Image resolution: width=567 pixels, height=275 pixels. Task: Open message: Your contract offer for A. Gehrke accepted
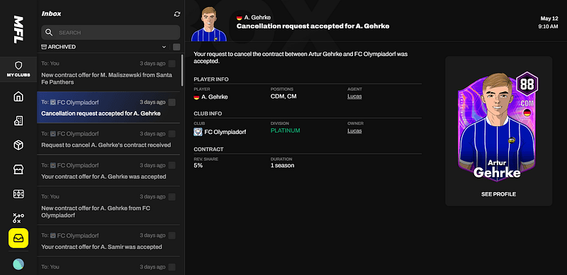[108, 170]
